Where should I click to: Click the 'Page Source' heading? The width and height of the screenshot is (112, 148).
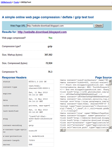click(x=103, y=78)
